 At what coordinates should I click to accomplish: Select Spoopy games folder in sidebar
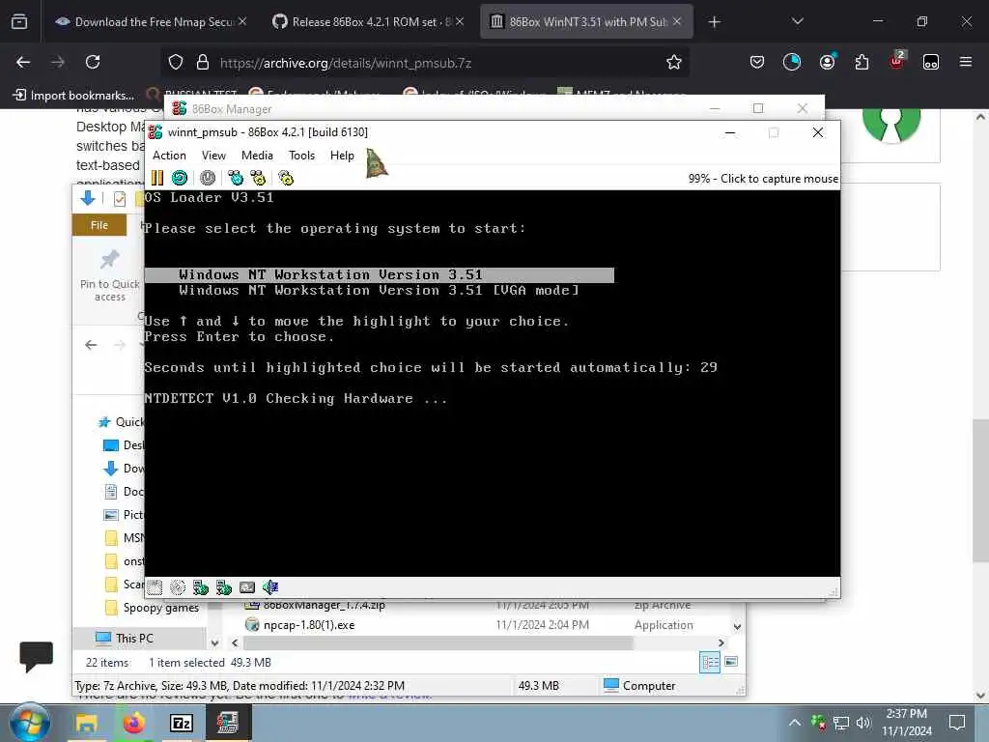pos(152,608)
